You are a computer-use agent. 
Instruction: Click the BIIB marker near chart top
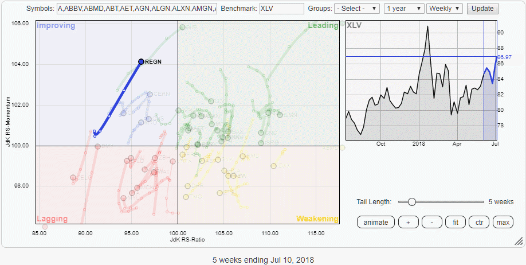click(182, 27)
